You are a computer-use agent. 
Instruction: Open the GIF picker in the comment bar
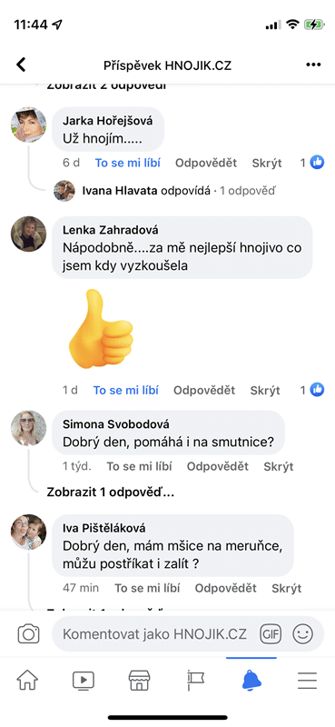271,633
